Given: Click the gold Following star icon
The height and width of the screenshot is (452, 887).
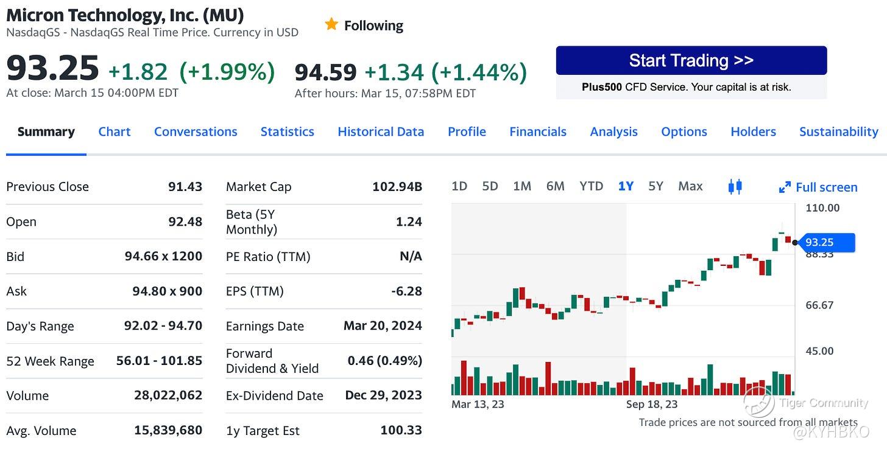Looking at the screenshot, I should [x=331, y=24].
